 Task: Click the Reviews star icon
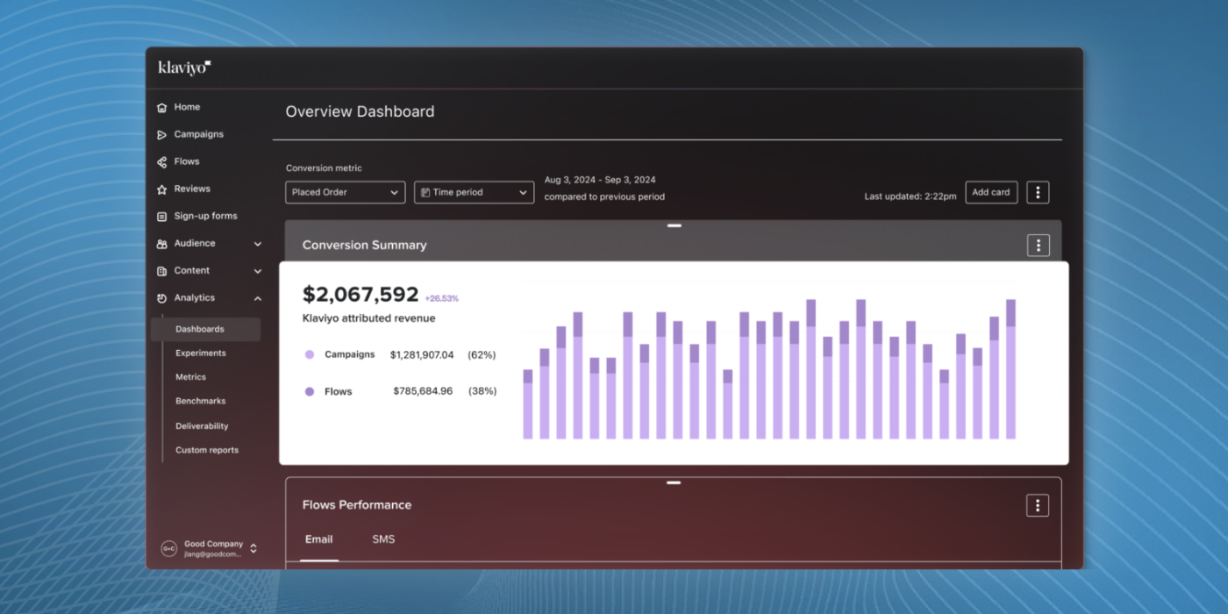(x=161, y=189)
